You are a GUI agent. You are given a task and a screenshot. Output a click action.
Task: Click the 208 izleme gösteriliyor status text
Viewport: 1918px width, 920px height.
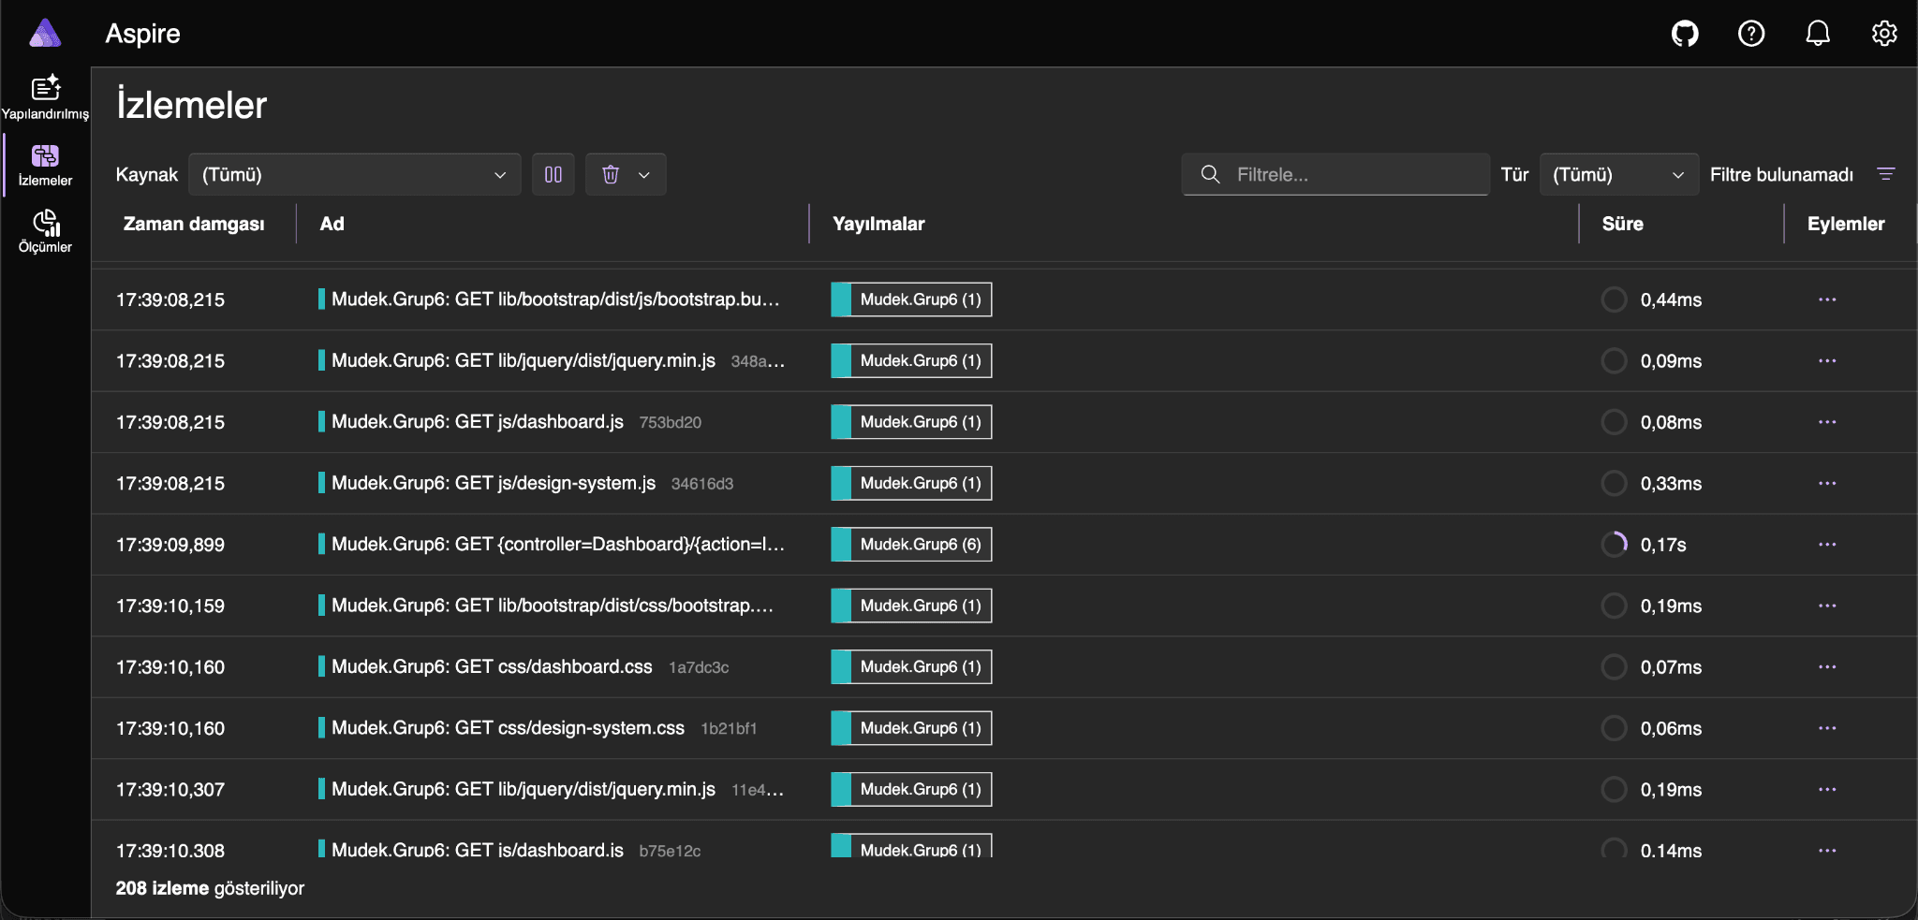coord(210,888)
